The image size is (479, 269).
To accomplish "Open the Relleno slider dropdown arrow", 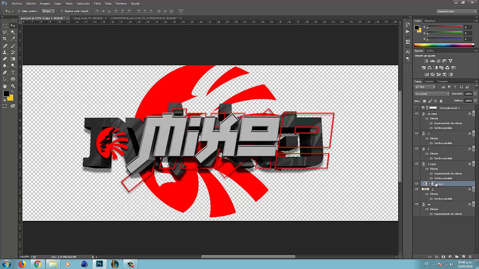I will click(x=476, y=101).
